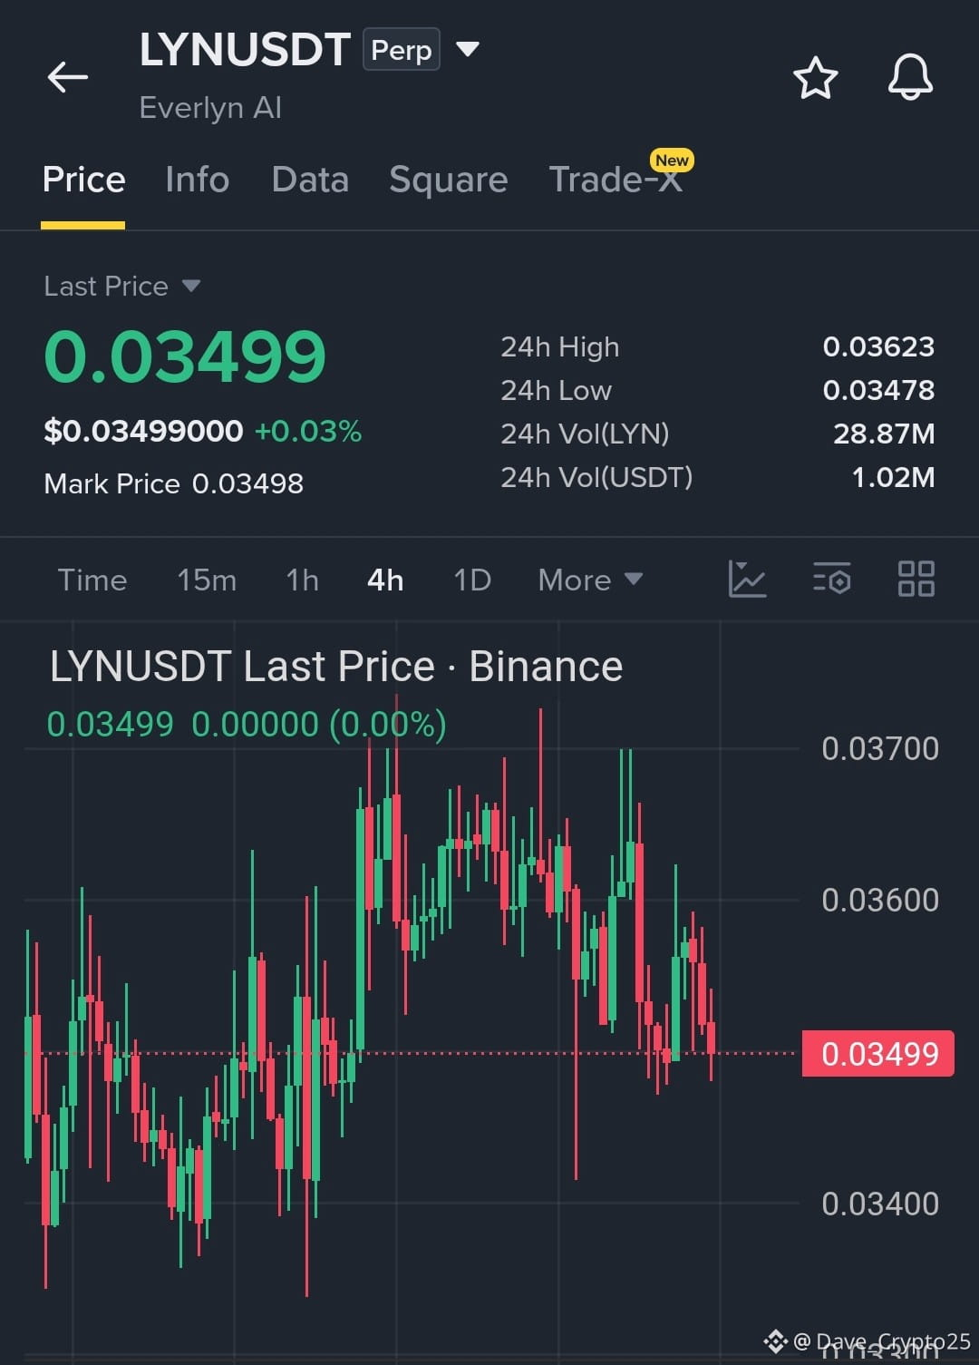
Task: Expand LYNUSDT Perp pair selector arrow
Action: pyautogui.click(x=468, y=49)
